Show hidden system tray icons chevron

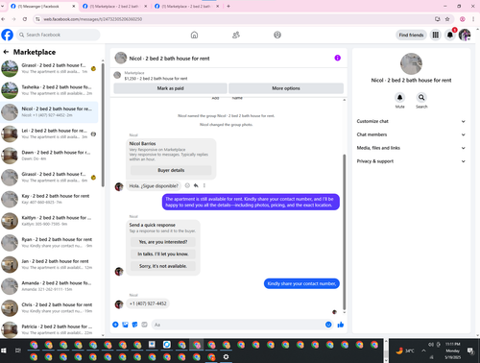point(423,351)
